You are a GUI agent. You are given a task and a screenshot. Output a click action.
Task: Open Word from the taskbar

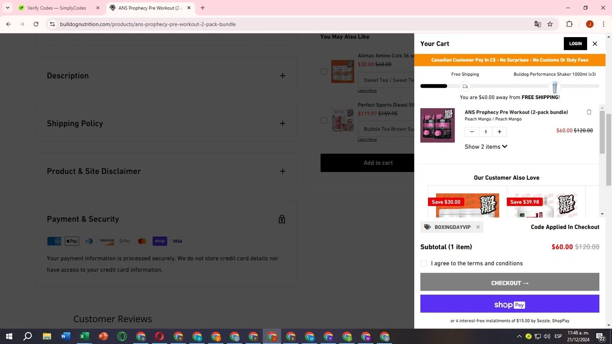pyautogui.click(x=66, y=336)
